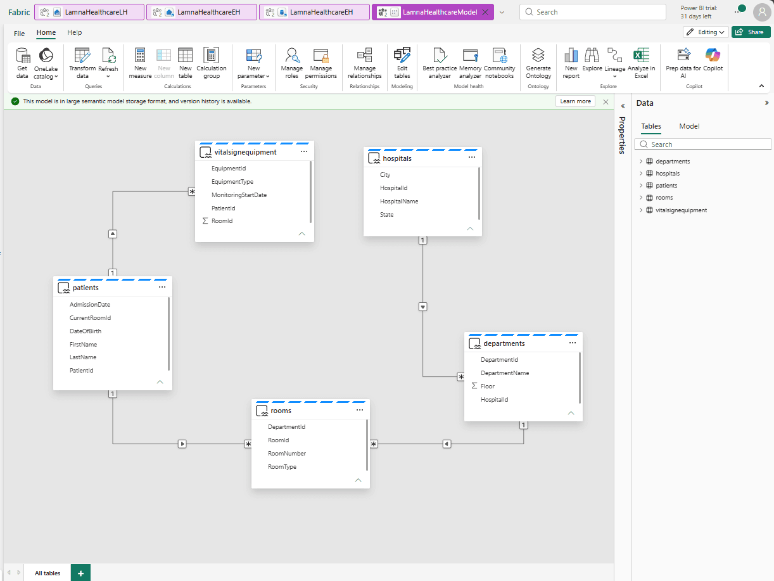Expand the rooms table in Data pane
This screenshot has width=774, height=581.
pos(641,198)
